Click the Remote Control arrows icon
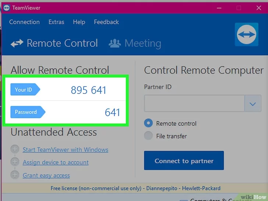The width and height of the screenshot is (268, 201). pyautogui.click(x=17, y=43)
